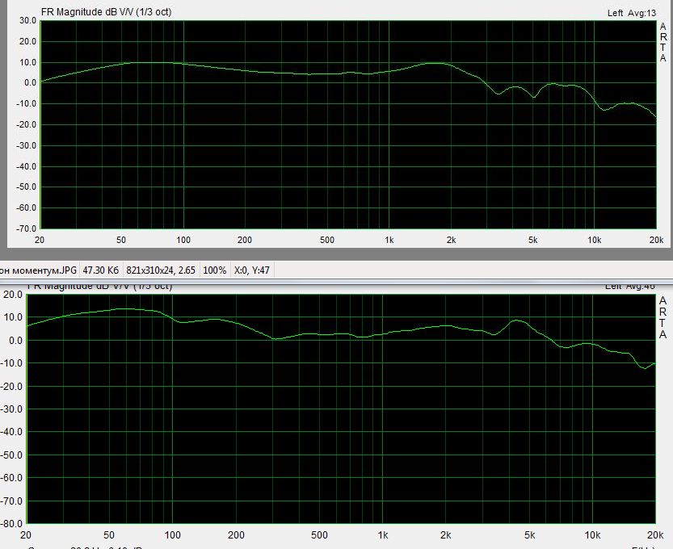
Task: Click the 2k label under the bottom graph
Action: 445,534
